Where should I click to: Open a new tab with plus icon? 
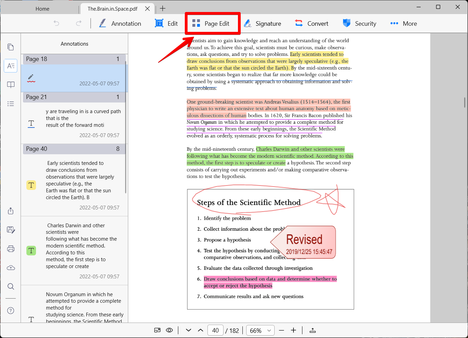click(163, 9)
